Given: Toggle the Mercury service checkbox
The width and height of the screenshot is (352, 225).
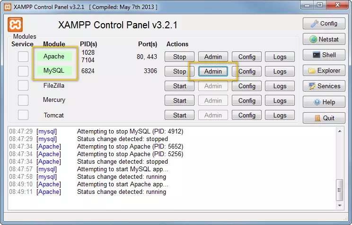Looking at the screenshot, I should click(x=23, y=100).
